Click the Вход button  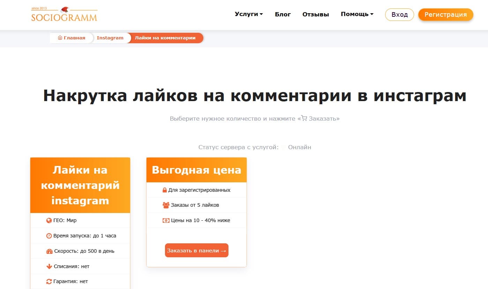pos(399,15)
